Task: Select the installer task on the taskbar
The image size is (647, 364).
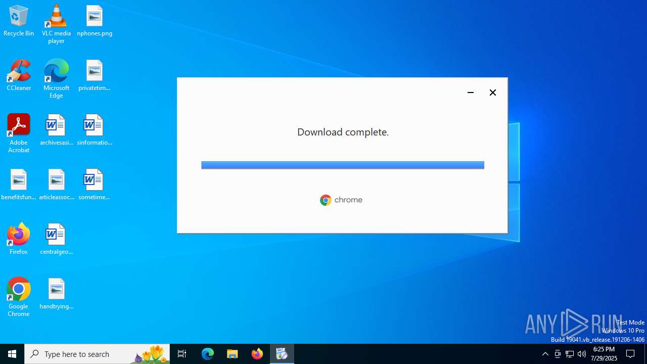Action: click(282, 354)
